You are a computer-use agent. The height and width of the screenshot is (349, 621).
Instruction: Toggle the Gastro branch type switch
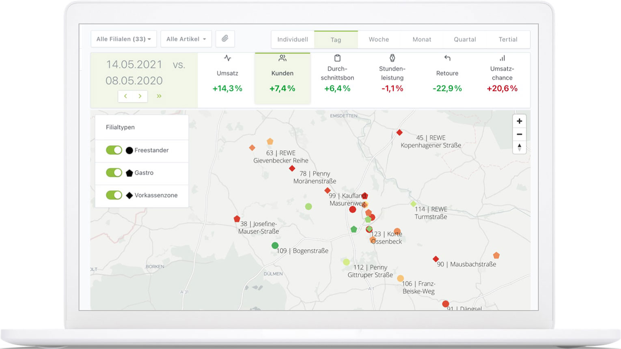click(x=114, y=172)
